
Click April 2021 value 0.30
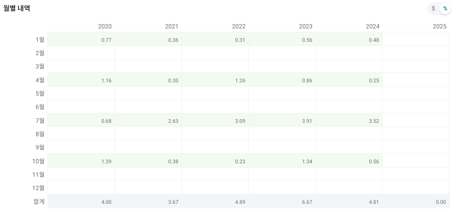coord(173,81)
